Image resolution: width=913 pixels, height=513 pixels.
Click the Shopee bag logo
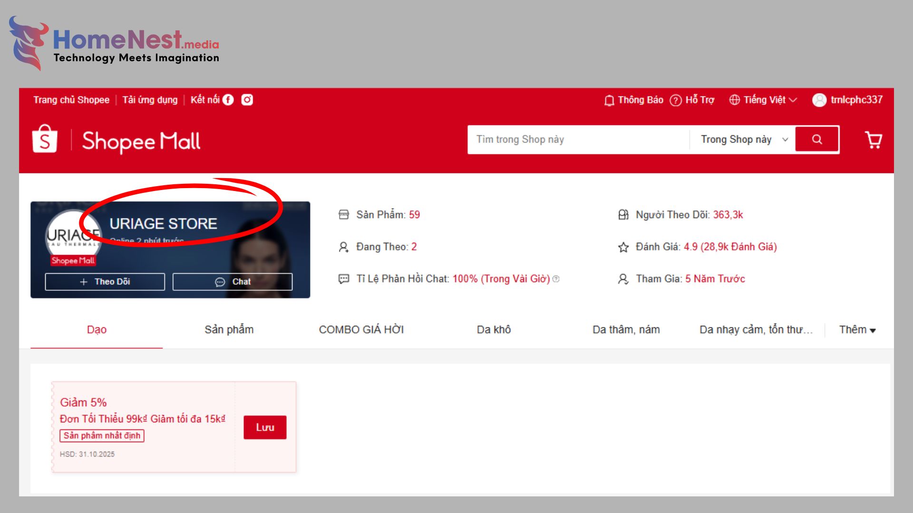pyautogui.click(x=45, y=139)
